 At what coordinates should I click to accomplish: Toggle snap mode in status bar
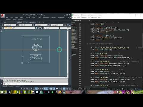pos(29,89)
